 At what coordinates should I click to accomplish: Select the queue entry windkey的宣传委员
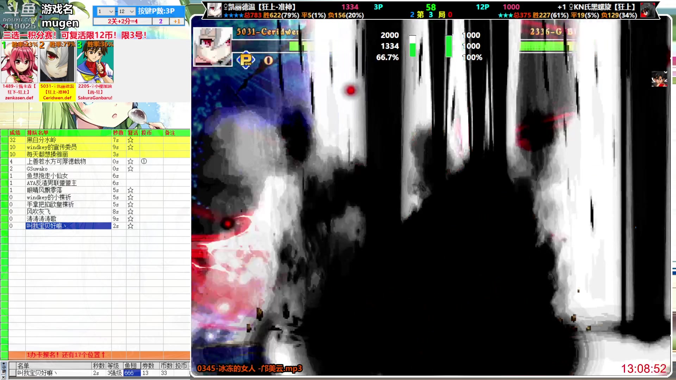click(68, 147)
